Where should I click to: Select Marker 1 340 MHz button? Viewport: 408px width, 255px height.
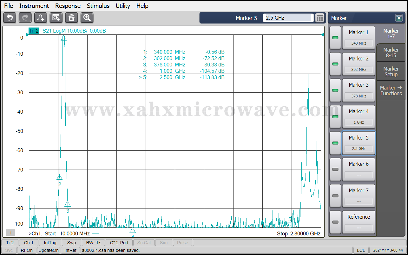pyautogui.click(x=359, y=38)
